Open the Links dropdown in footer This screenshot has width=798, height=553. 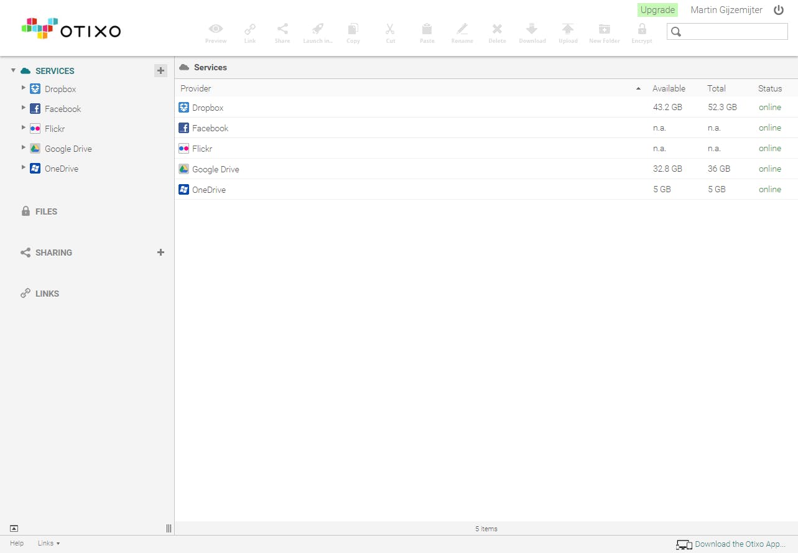click(x=49, y=543)
